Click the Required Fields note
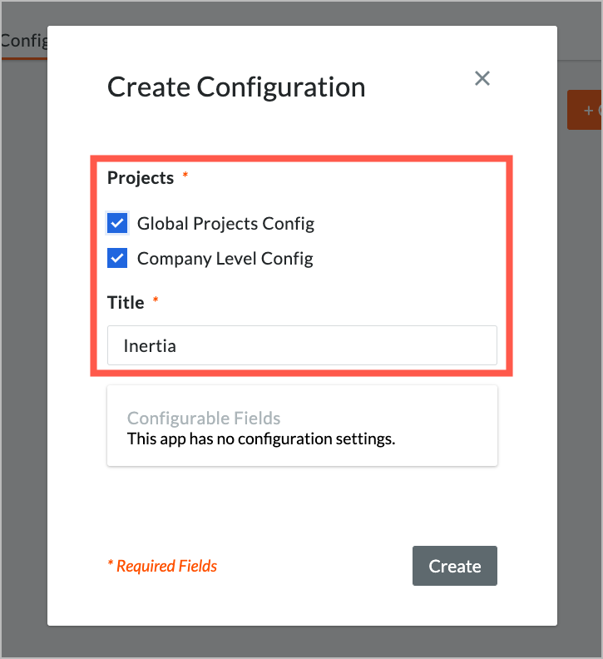603x659 pixels. tap(162, 566)
